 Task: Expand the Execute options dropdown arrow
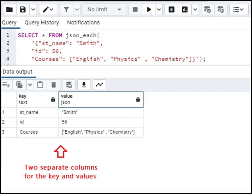click(159, 10)
